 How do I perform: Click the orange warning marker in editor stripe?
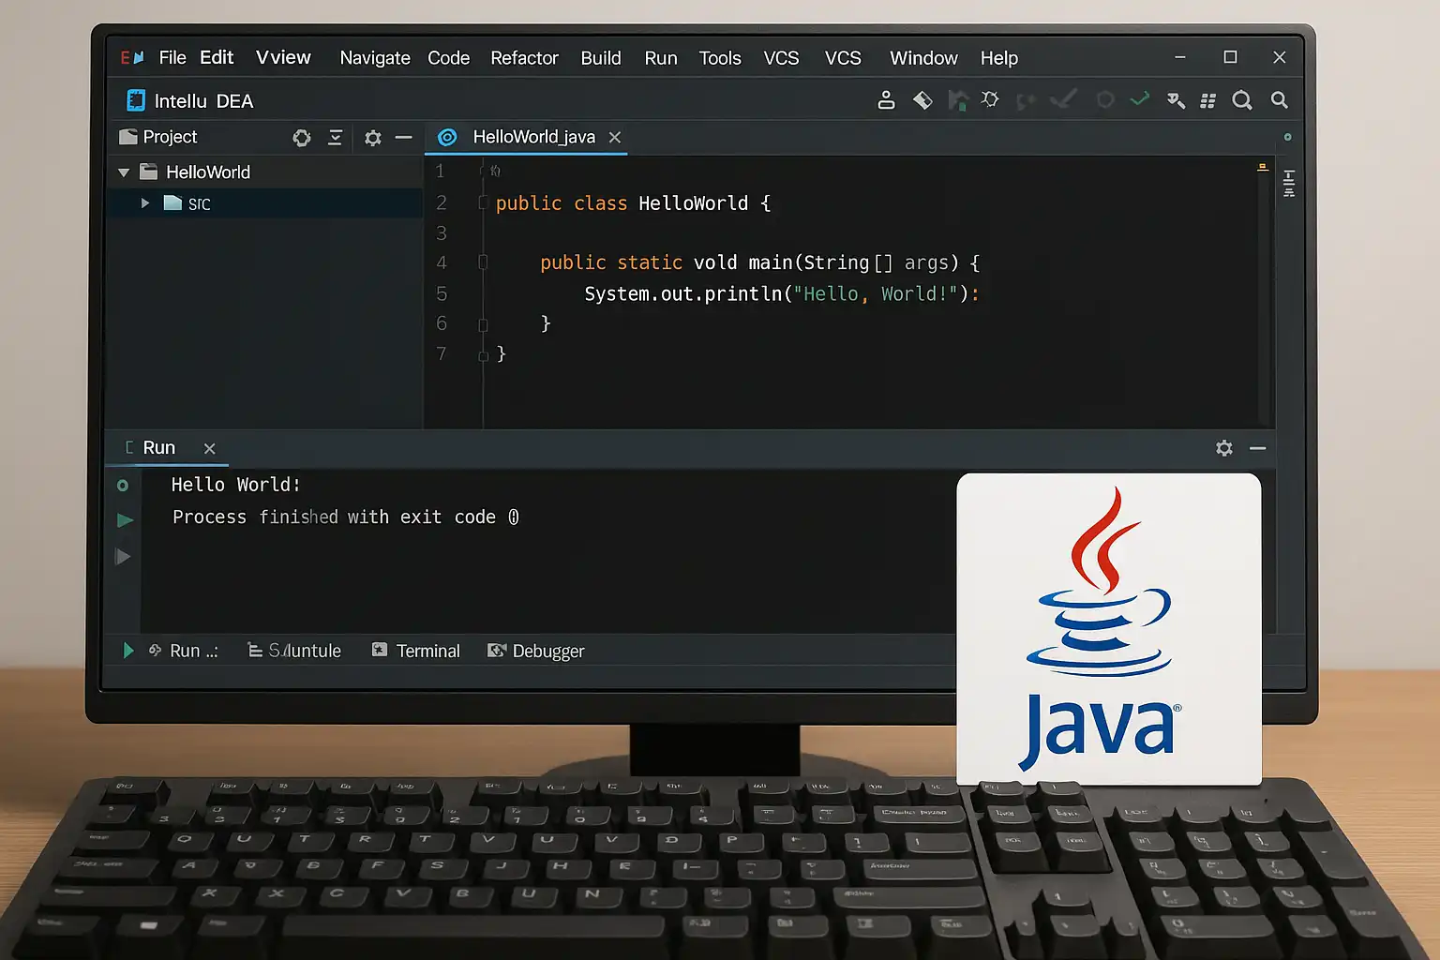click(1263, 167)
